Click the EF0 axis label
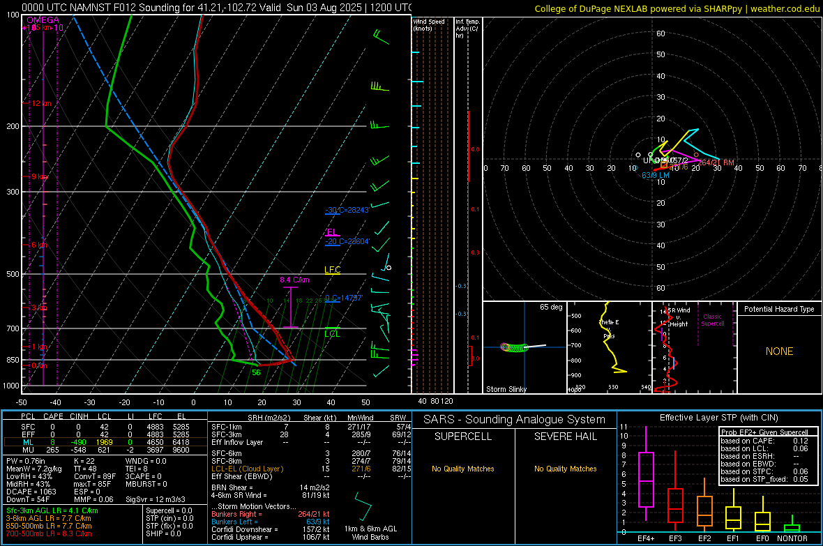 click(x=762, y=538)
